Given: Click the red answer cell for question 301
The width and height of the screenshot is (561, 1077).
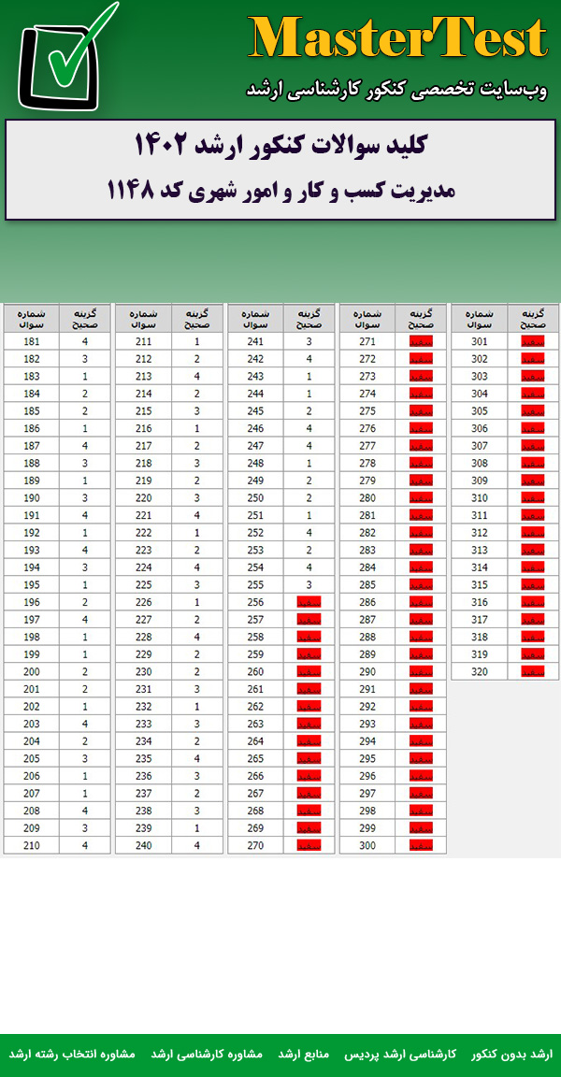Looking at the screenshot, I should 533,341.
